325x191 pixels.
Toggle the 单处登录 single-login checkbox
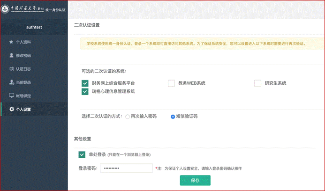82,154
